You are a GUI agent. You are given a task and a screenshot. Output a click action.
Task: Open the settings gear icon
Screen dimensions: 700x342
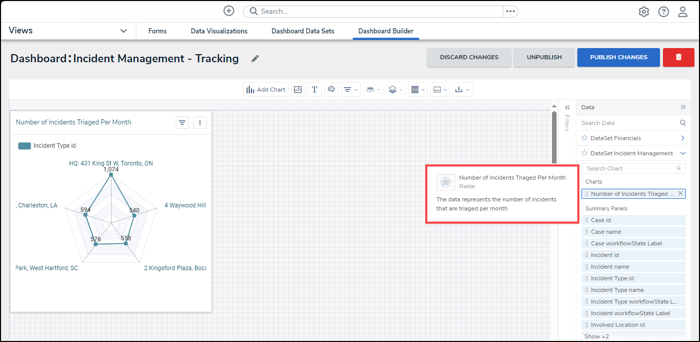644,12
